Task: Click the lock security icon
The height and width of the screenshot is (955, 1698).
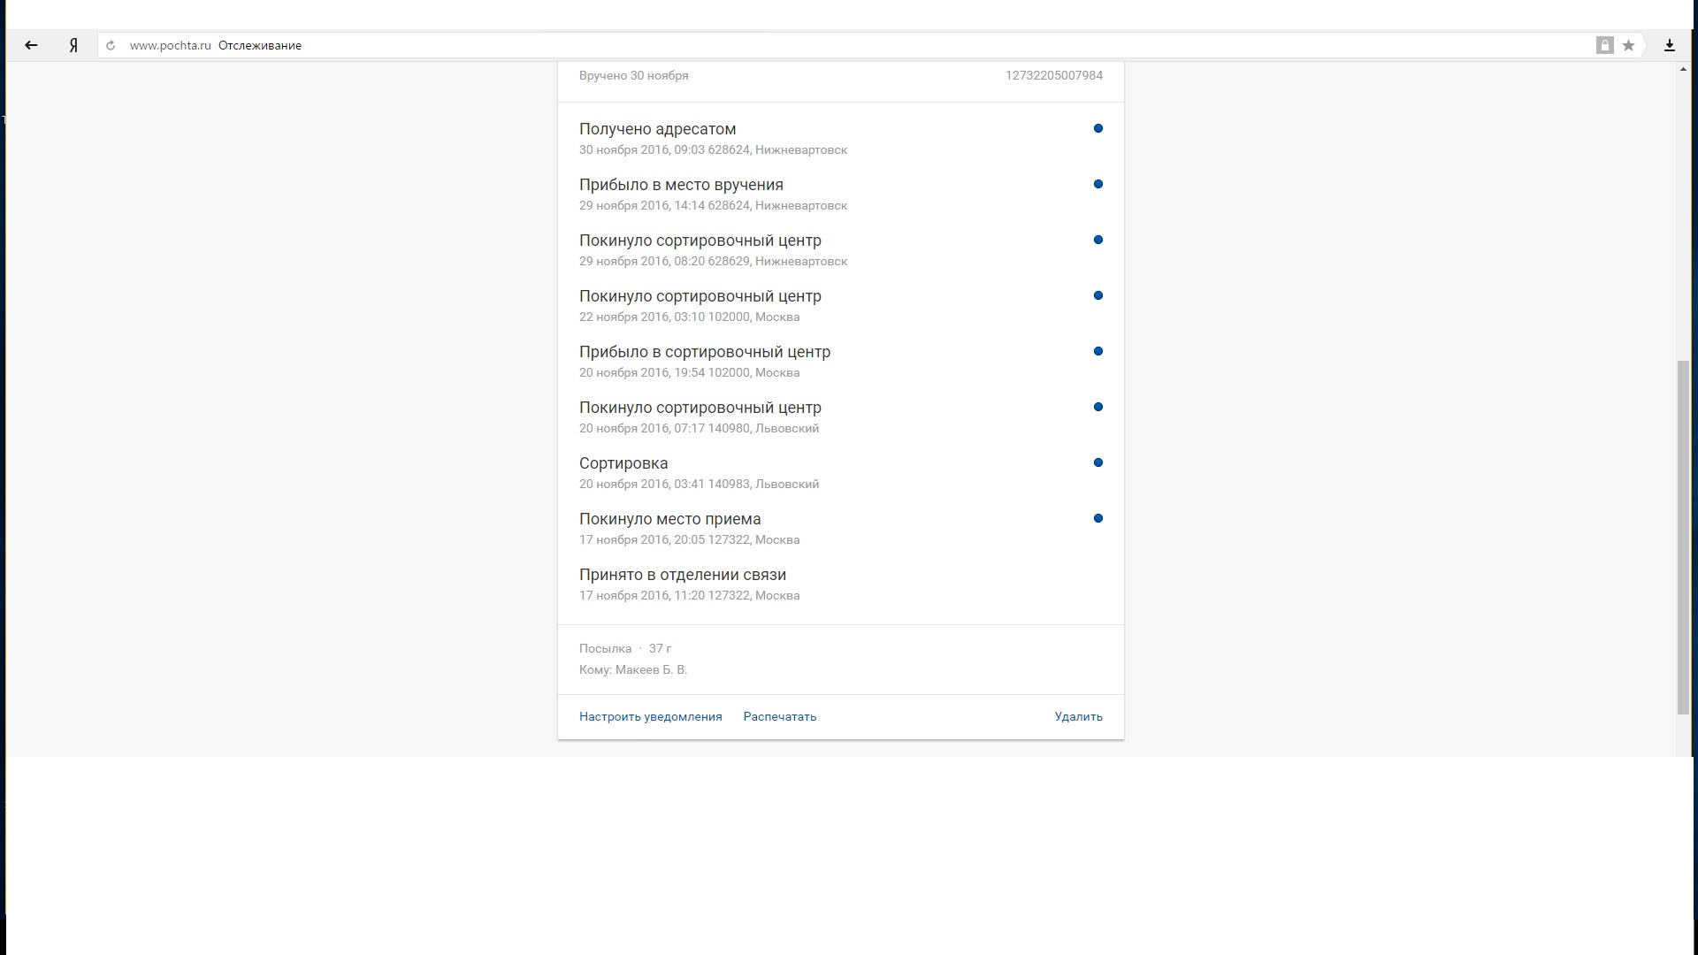Action: click(1604, 45)
